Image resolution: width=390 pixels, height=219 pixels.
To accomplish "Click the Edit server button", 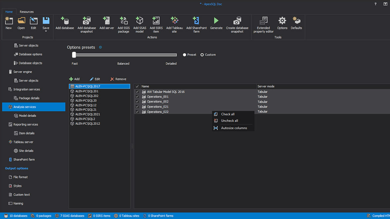I will (x=95, y=79).
